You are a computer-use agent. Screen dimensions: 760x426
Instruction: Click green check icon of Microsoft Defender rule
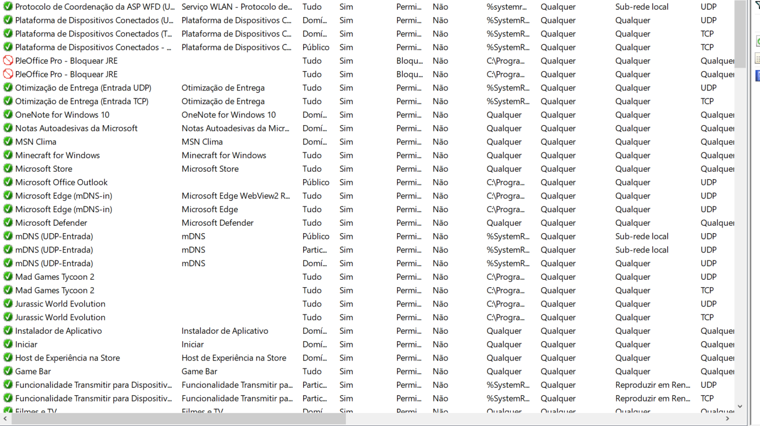(8, 223)
